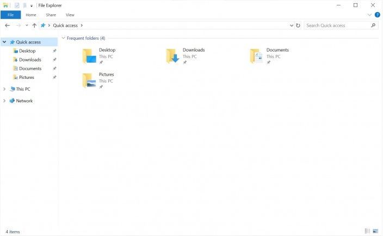The image size is (383, 236).
Task: Expand the ribbon with the chevron
Action: point(370,15)
